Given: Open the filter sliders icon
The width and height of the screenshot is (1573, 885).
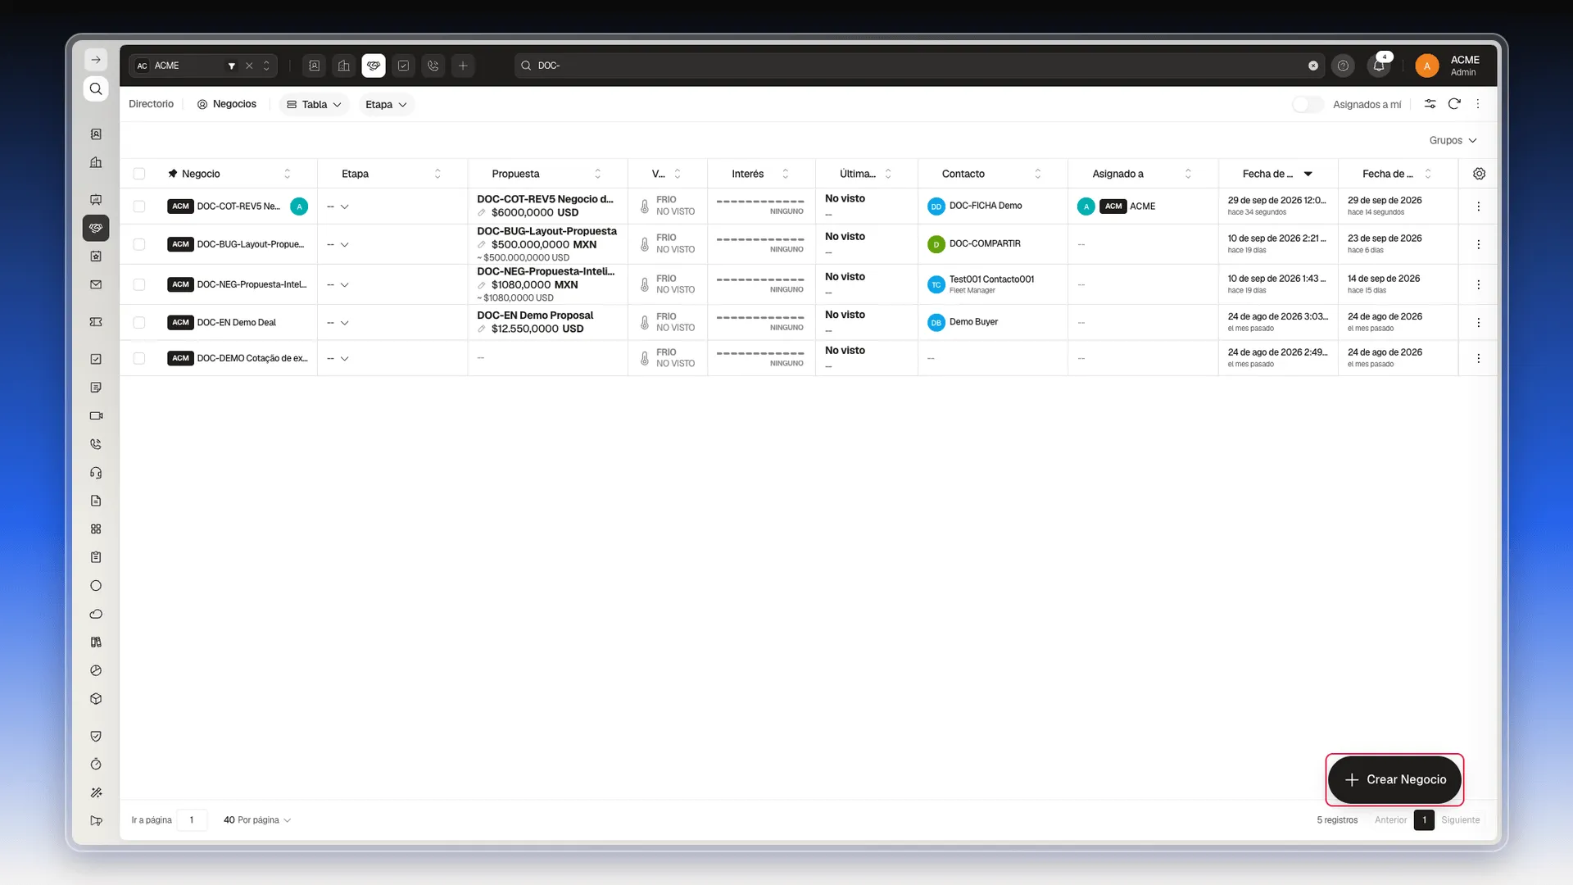Looking at the screenshot, I should (x=1430, y=104).
